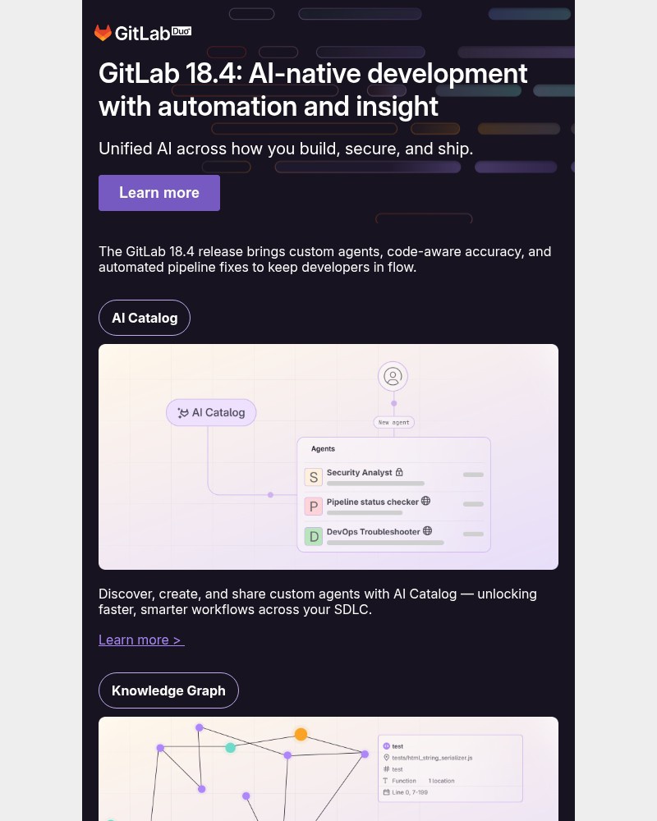The height and width of the screenshot is (821, 657).
Task: Click the teal node in the graph
Action: tap(230, 747)
